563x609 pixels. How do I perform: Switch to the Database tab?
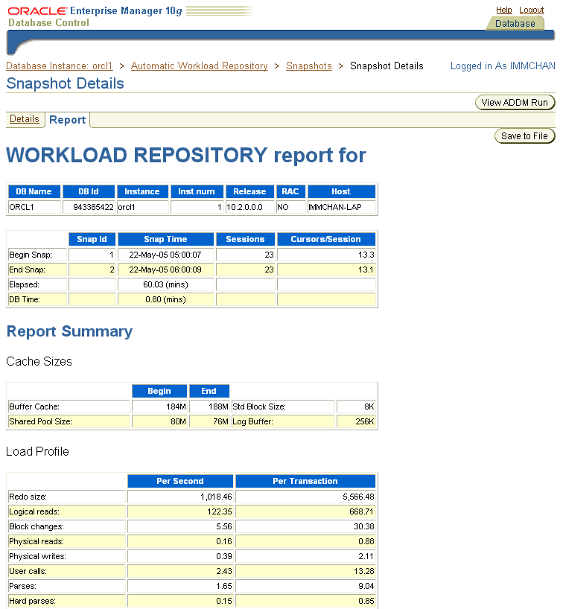pos(515,24)
